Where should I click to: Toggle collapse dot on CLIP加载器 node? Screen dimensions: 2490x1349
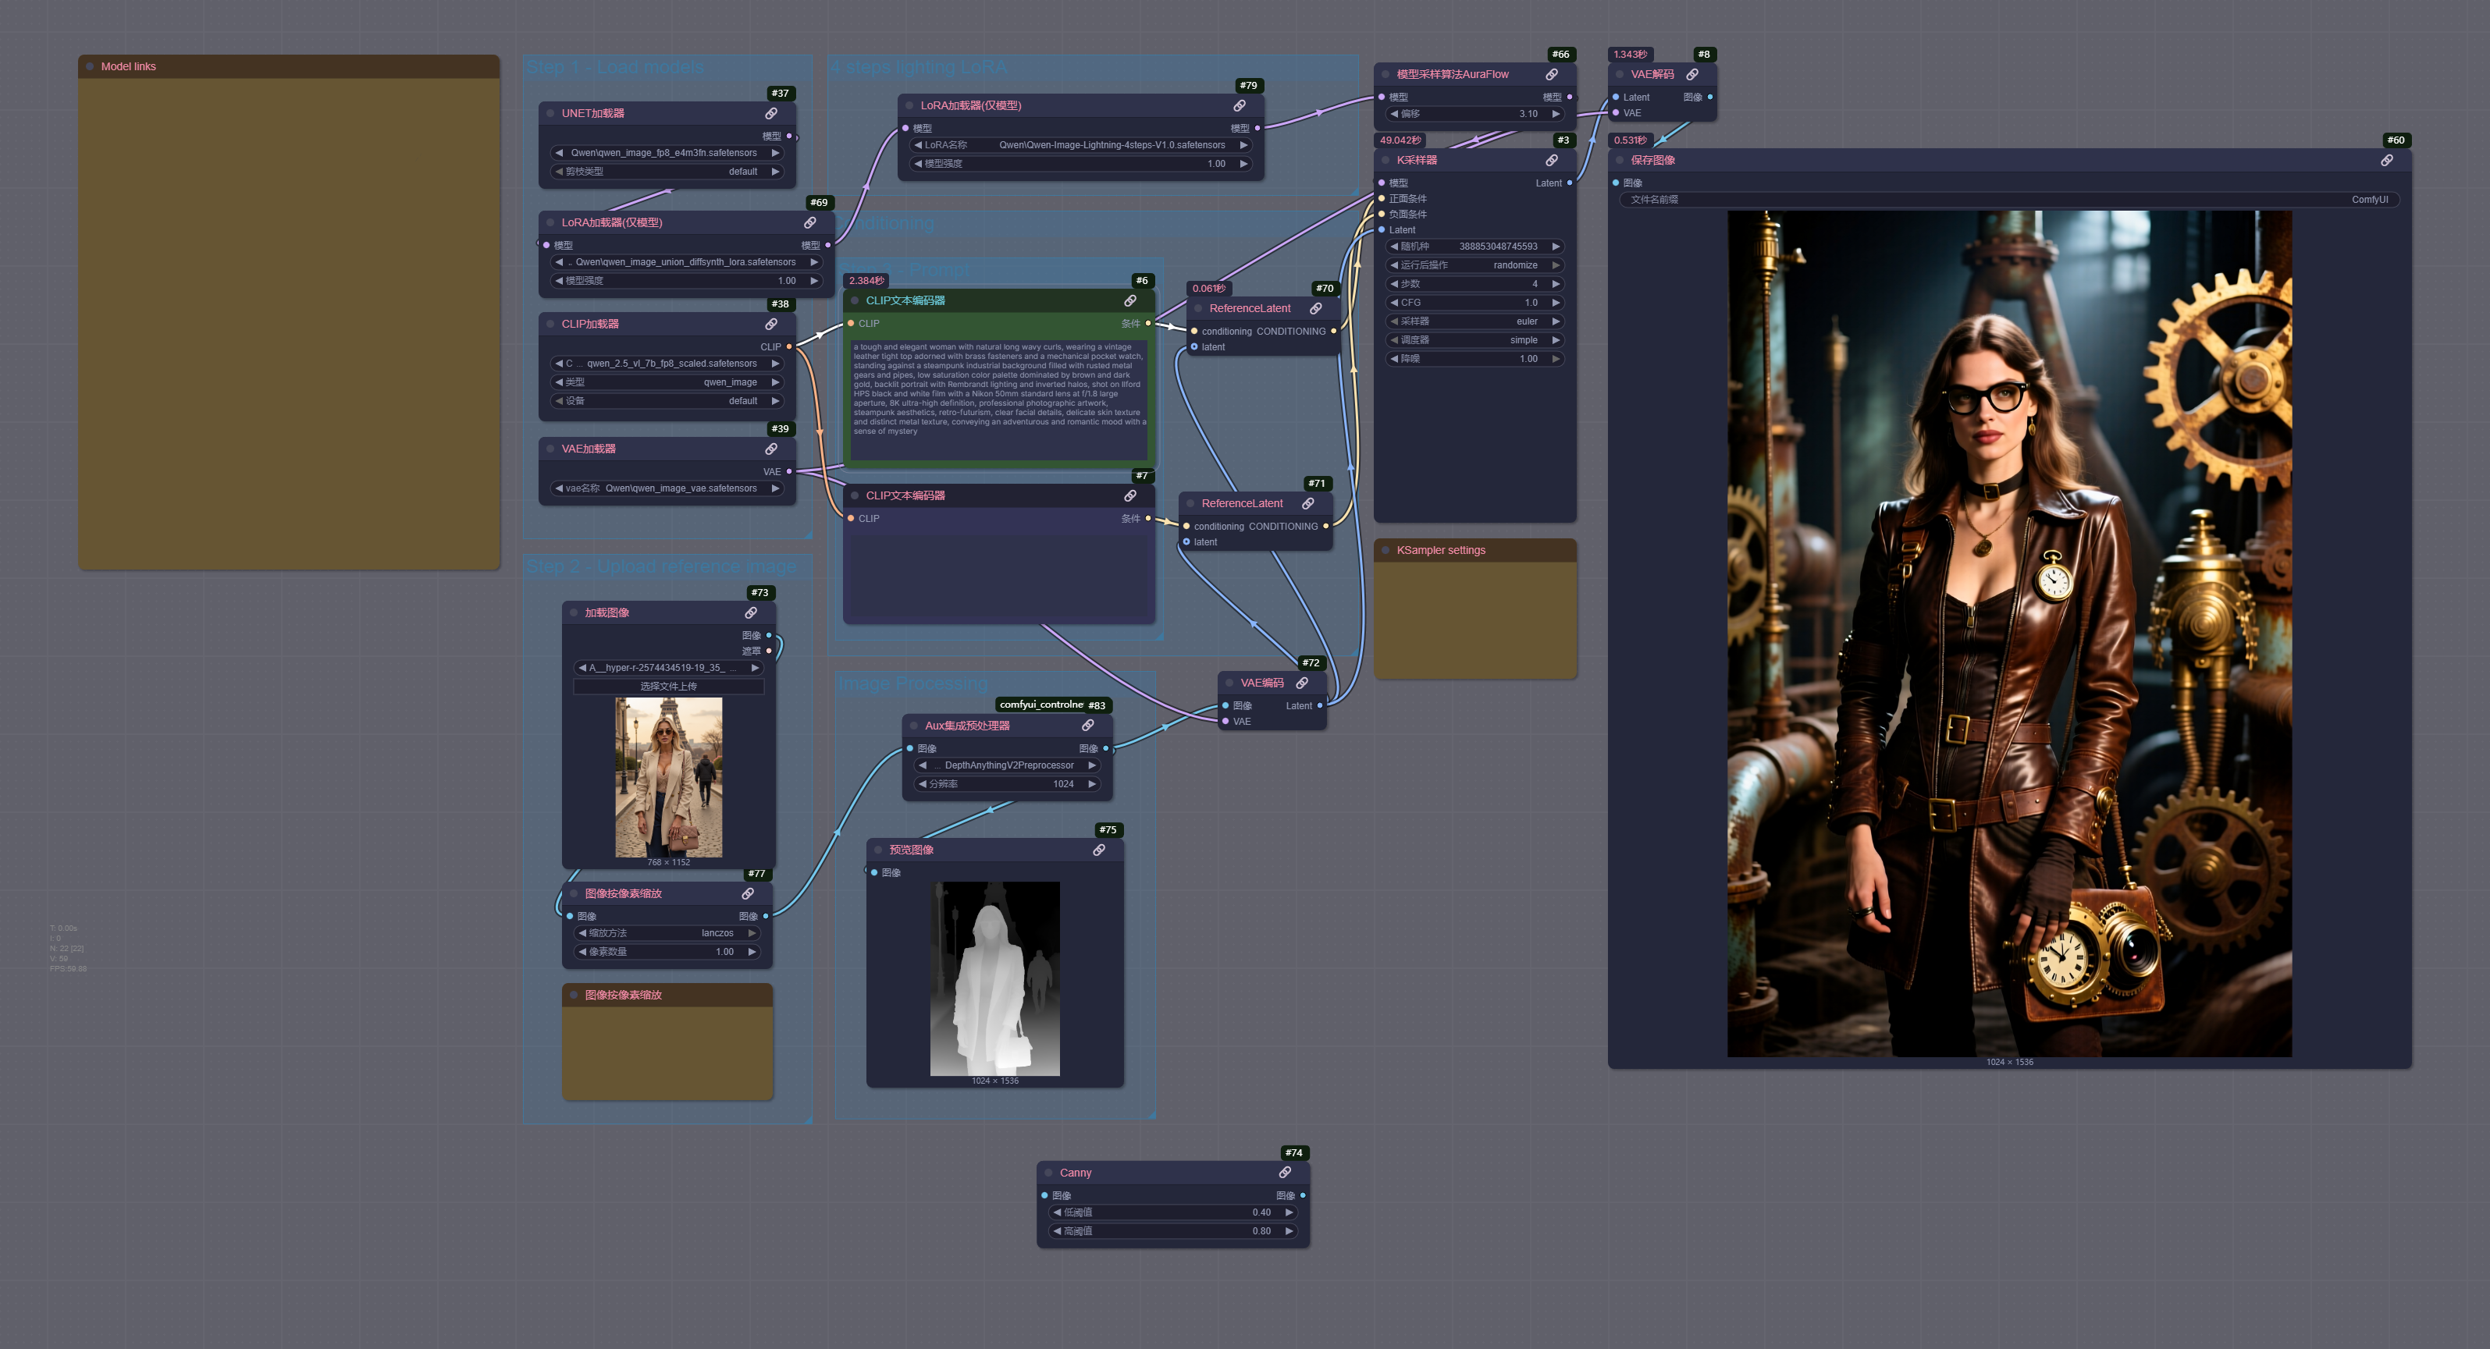[x=551, y=324]
